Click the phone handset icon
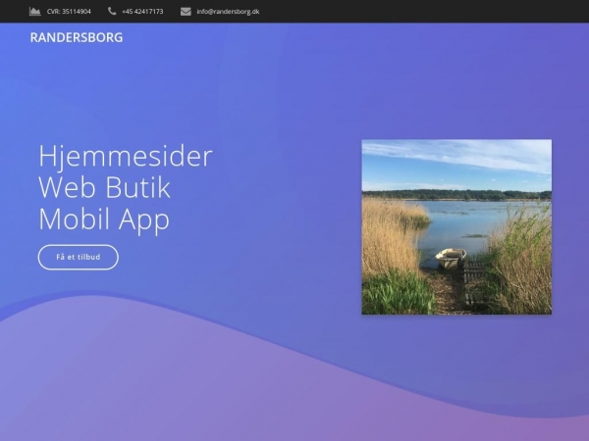 pyautogui.click(x=112, y=12)
